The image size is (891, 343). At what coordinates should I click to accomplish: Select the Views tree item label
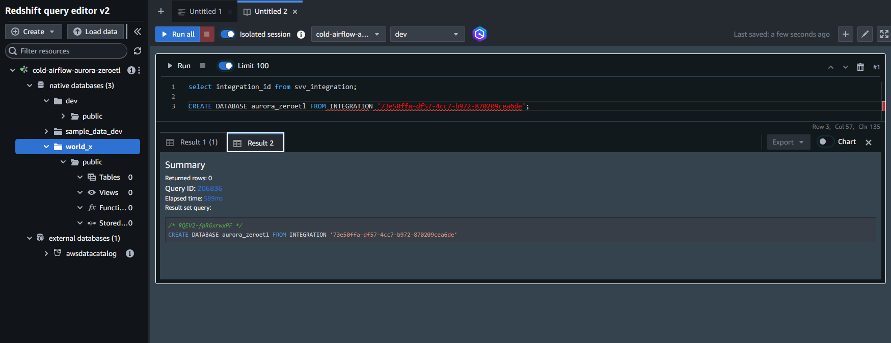109,192
